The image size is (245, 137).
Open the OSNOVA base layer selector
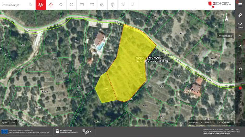[240, 25]
